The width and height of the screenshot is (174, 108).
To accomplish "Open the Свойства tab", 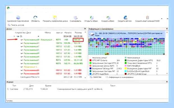I will (x=95, y=77).
